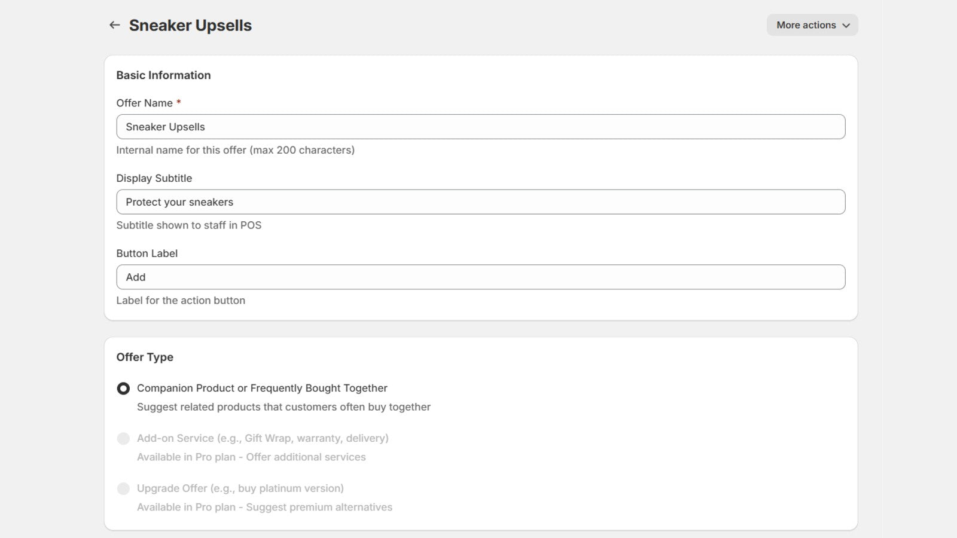Select the Upgrade Offer option
Screen dimensions: 957x538
click(123, 488)
